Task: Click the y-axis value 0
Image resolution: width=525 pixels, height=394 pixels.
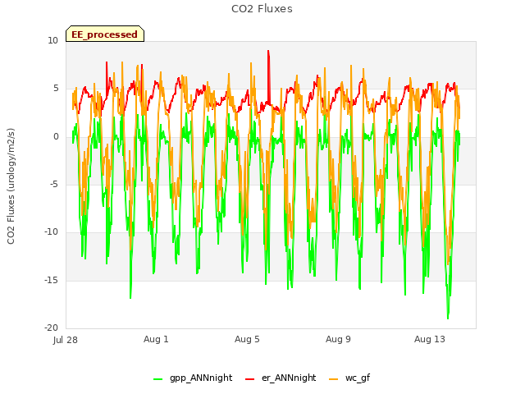Action: pos(56,137)
